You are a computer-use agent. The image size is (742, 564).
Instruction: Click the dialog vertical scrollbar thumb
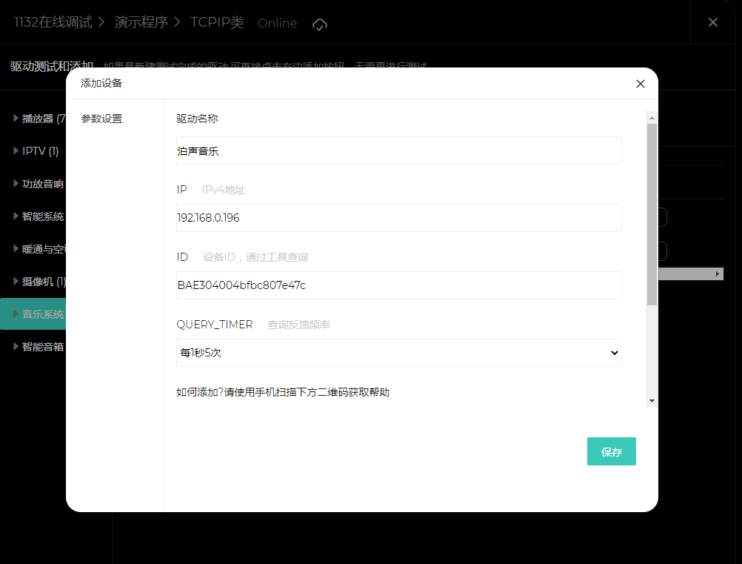point(652,214)
